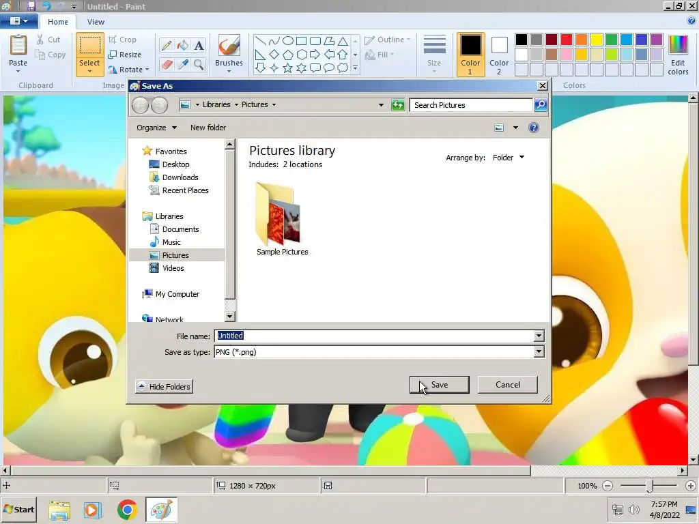
Task: Click the Back navigation button in dialog
Action: tap(140, 105)
